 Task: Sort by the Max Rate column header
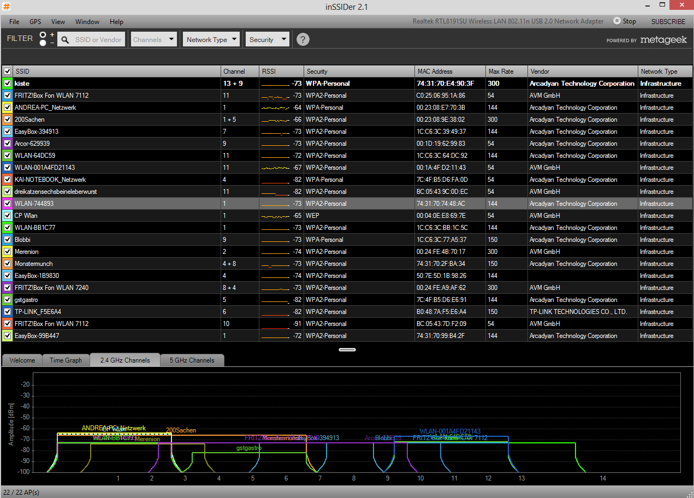(507, 72)
